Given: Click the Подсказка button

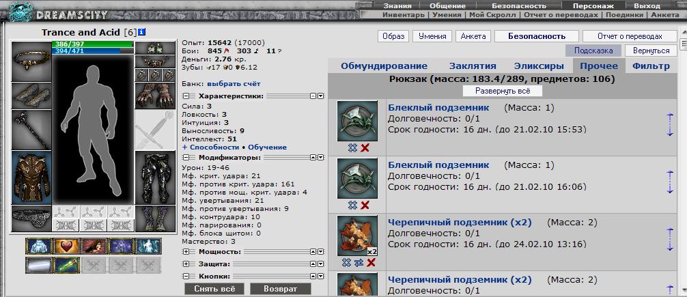Looking at the screenshot, I should click(x=593, y=51).
